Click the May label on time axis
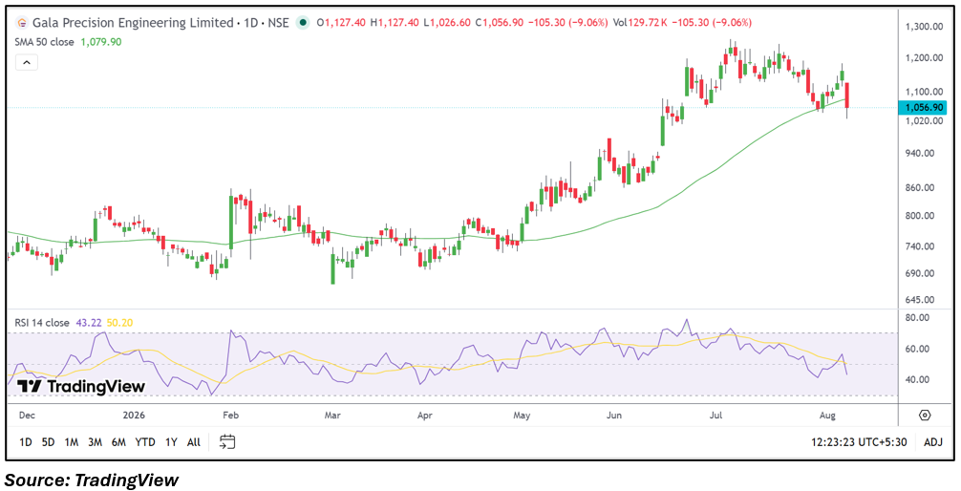 click(x=522, y=415)
